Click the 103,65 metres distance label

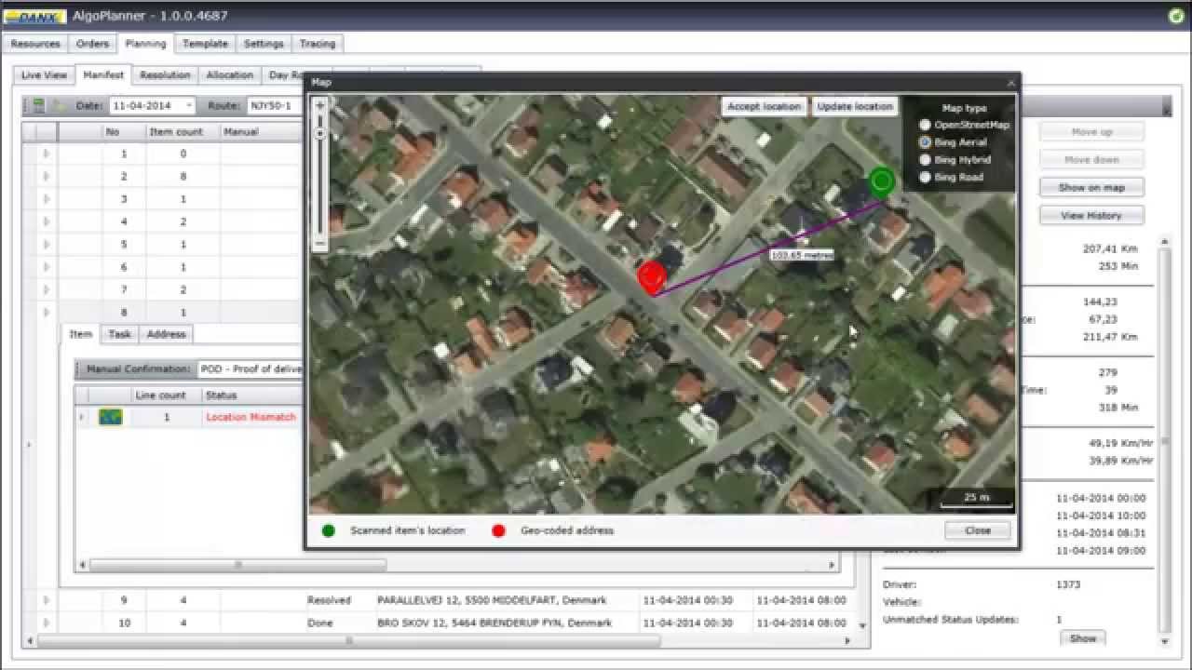click(802, 254)
